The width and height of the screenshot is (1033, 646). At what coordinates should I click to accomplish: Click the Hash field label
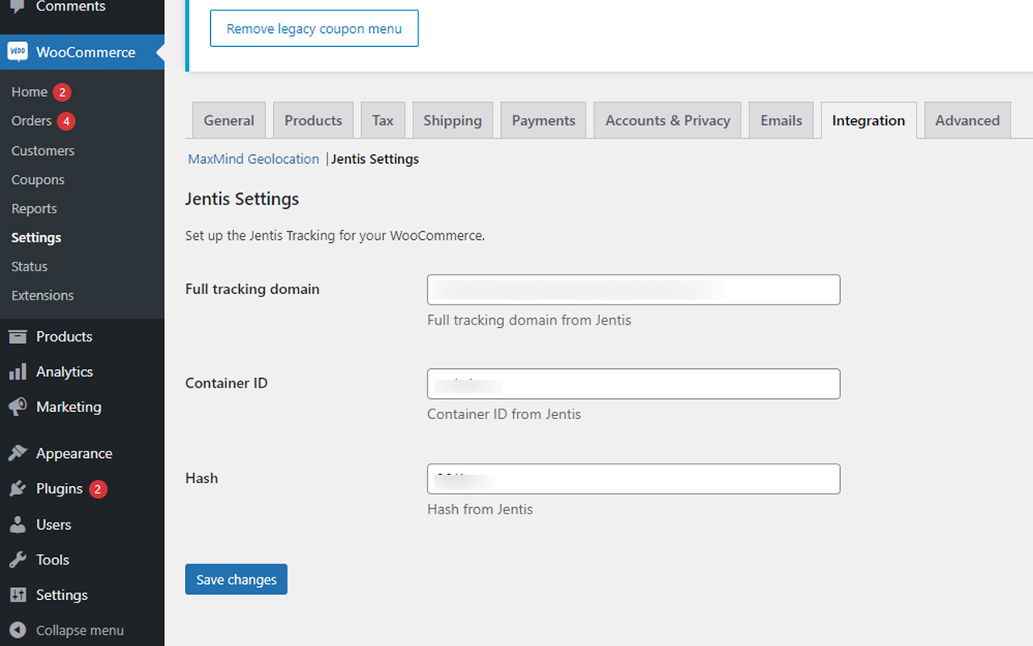coord(202,478)
